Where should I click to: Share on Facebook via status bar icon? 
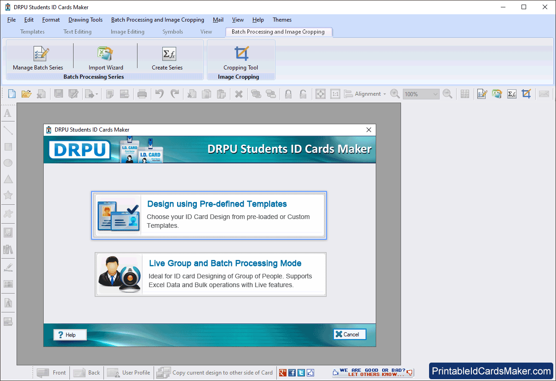[x=292, y=373]
